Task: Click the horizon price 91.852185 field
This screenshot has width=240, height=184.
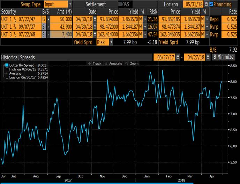Action: [x=170, y=19]
